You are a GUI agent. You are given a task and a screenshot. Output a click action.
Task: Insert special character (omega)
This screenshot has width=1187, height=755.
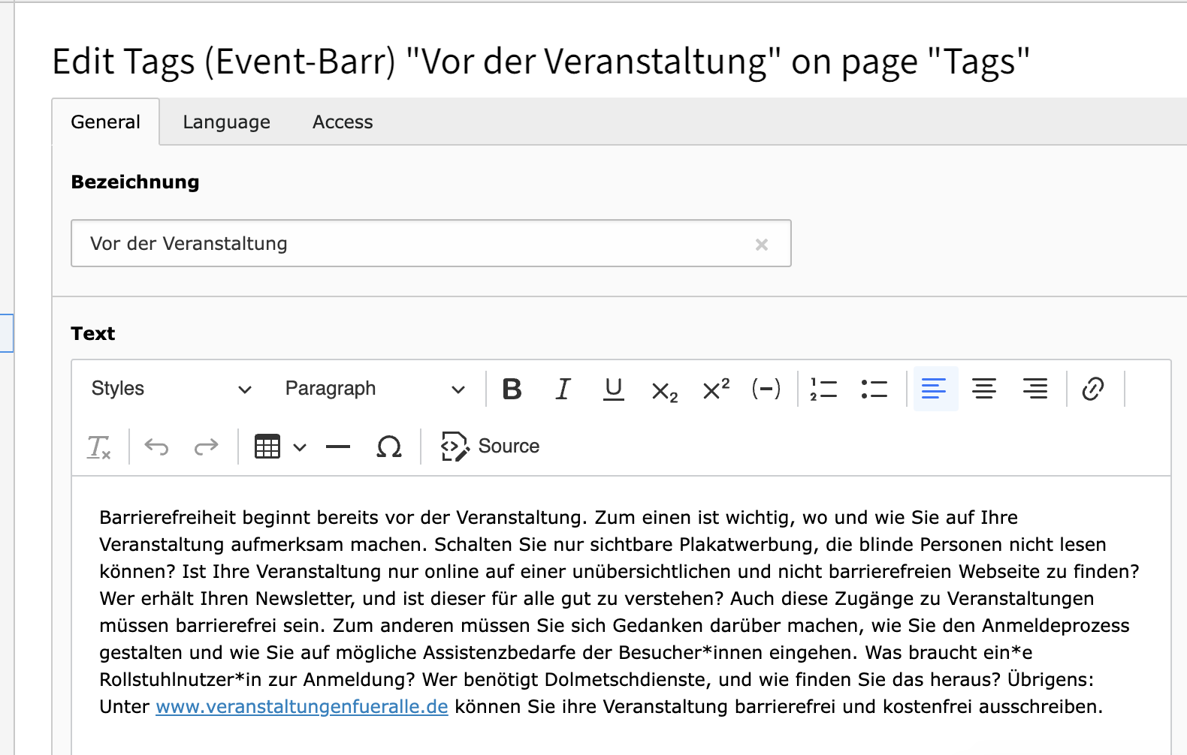coord(389,447)
